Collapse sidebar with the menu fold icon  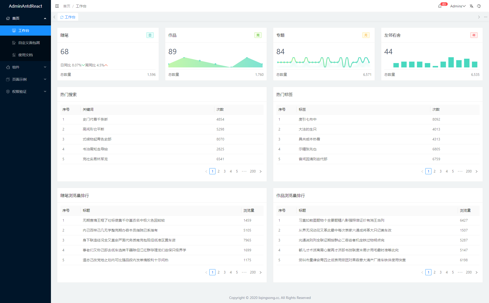(x=57, y=6)
